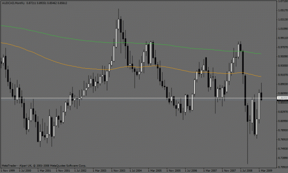Click the 1 Jul 2002 date label
Viewport: 288px width, 173px height.
[81, 170]
